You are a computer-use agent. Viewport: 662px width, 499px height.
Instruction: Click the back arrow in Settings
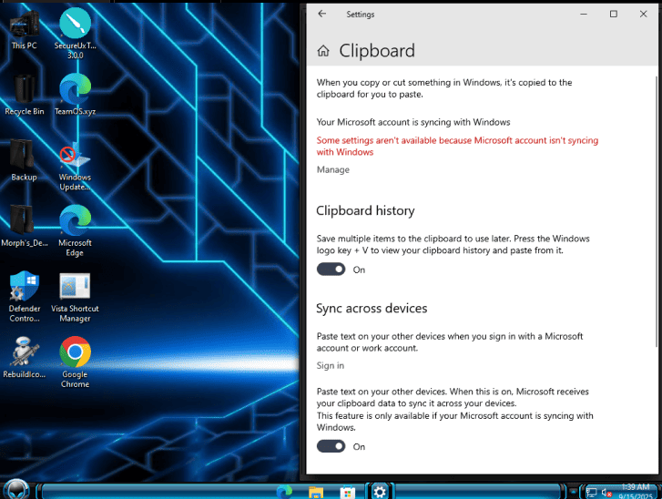click(x=322, y=15)
